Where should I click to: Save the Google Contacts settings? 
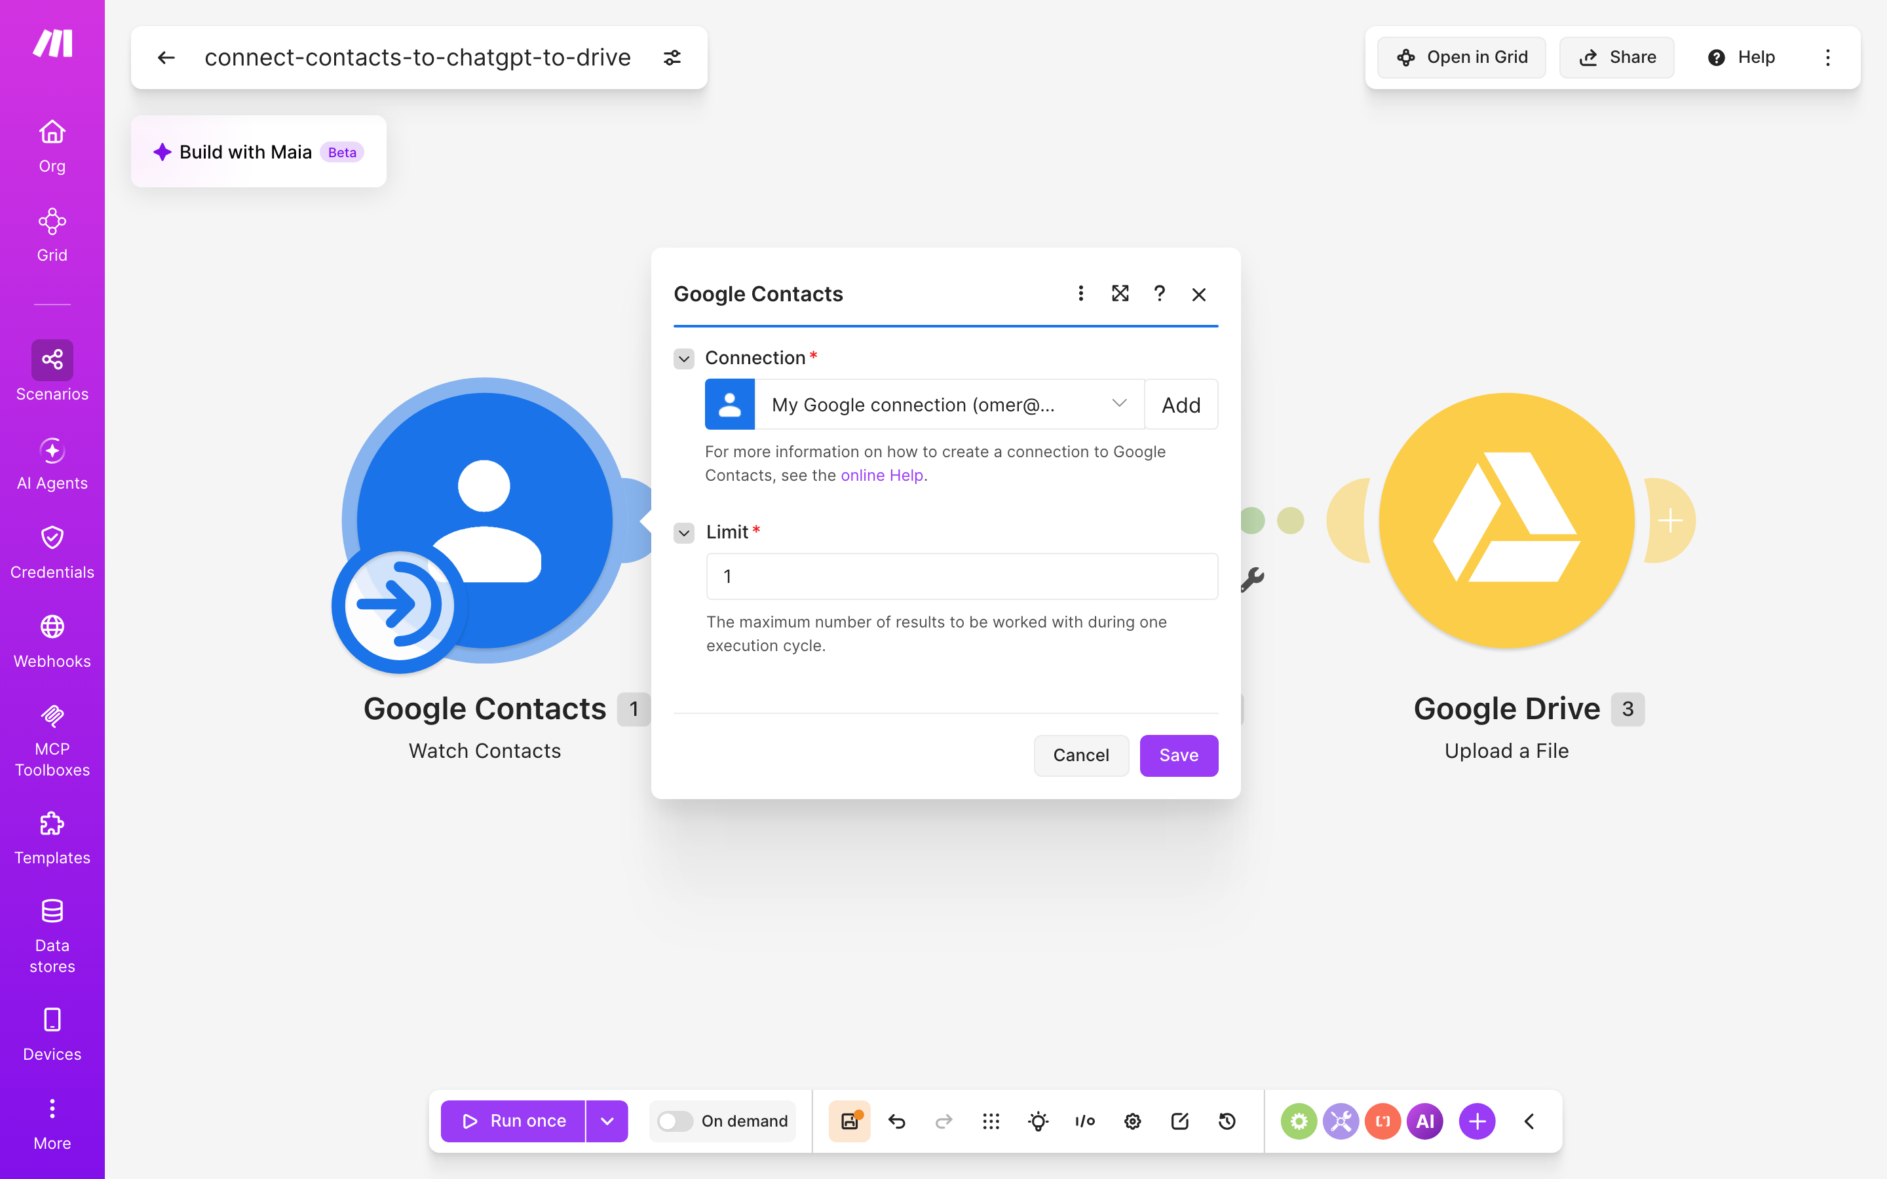coord(1178,755)
